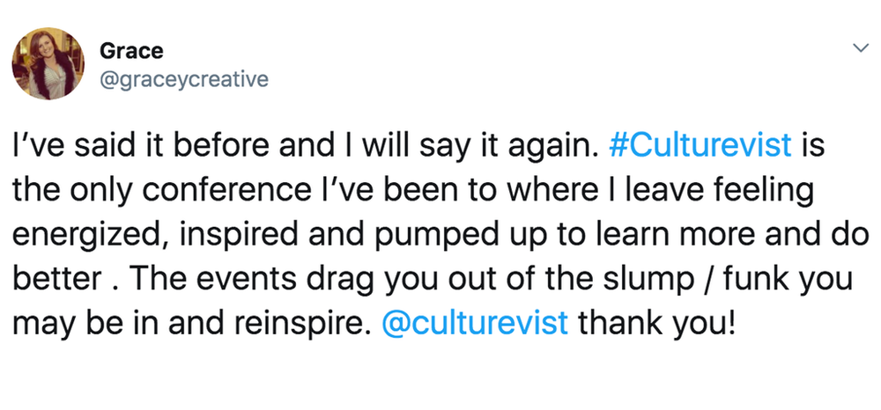This screenshot has height=410, width=881.
Task: Open Grace's circular profile photo
Action: pyautogui.click(x=48, y=63)
